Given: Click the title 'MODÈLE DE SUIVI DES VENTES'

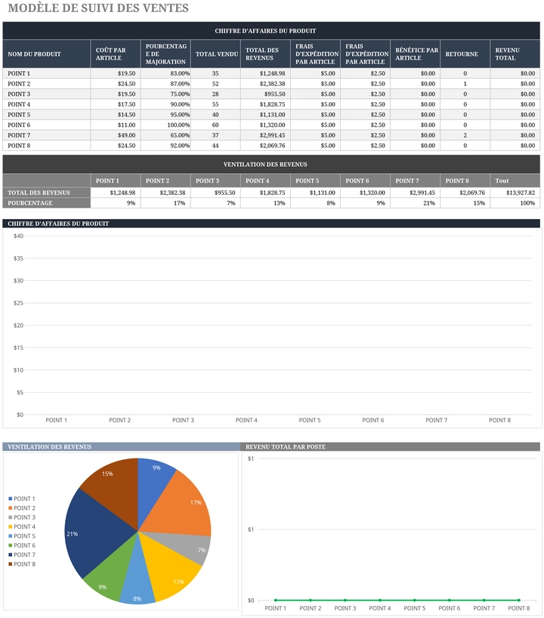Looking at the screenshot, I should tap(98, 8).
